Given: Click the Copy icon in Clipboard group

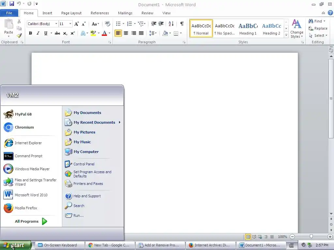Looking at the screenshot, I should point(19,28).
